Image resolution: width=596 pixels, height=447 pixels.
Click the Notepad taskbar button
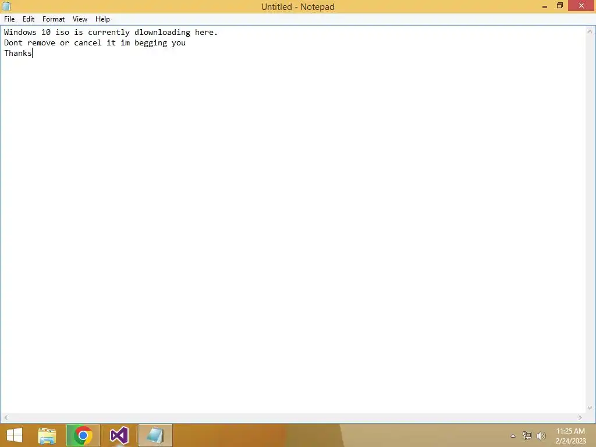click(x=155, y=435)
